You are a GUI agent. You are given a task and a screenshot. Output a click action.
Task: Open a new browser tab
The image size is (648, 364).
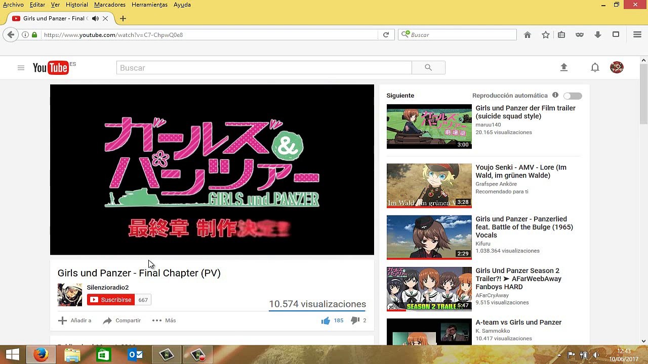click(x=123, y=19)
